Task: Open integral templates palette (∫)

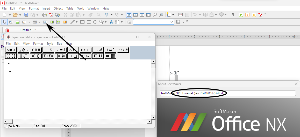Action: pyautogui.click(x=61, y=56)
